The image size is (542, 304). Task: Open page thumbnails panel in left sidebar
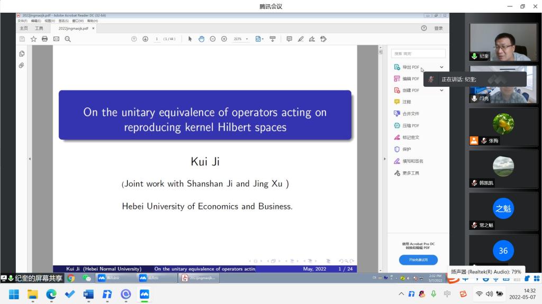click(22, 54)
